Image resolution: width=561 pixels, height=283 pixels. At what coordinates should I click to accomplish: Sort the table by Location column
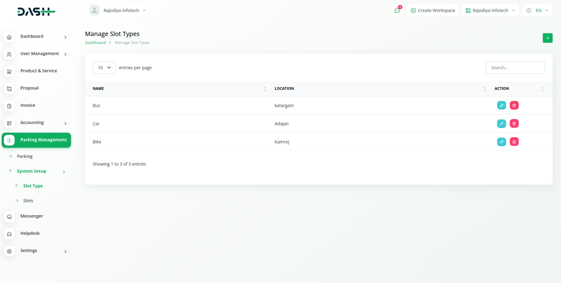tap(484, 89)
